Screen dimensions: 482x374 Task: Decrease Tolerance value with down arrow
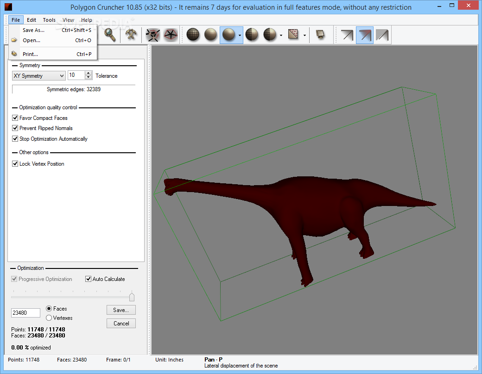89,77
